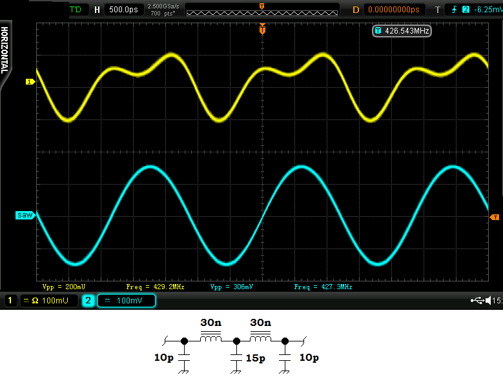Click the Vpp = 306mV measurement
Viewport: 503px width, 386px height.
(232, 287)
